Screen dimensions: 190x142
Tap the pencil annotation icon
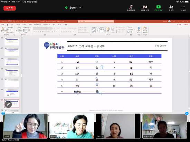8,104
